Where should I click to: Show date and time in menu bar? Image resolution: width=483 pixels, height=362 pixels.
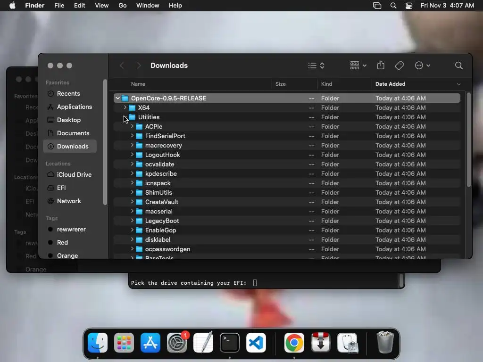click(447, 6)
